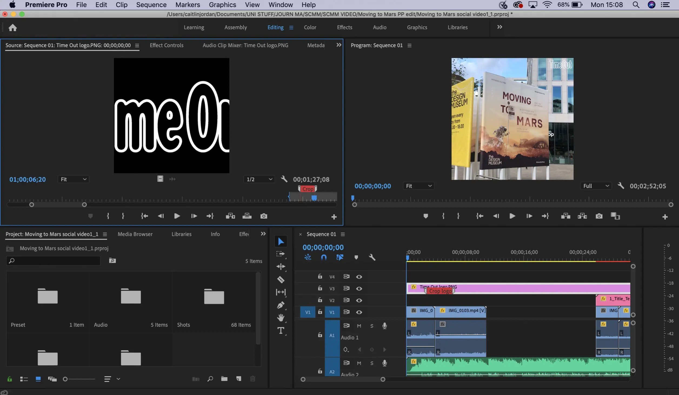This screenshot has width=679, height=395.
Task: Toggle lock on V2 track
Action: coord(320,300)
